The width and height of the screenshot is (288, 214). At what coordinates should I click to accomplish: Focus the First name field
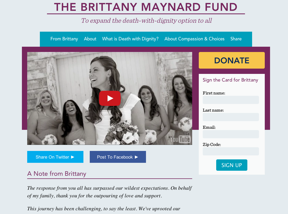231,100
